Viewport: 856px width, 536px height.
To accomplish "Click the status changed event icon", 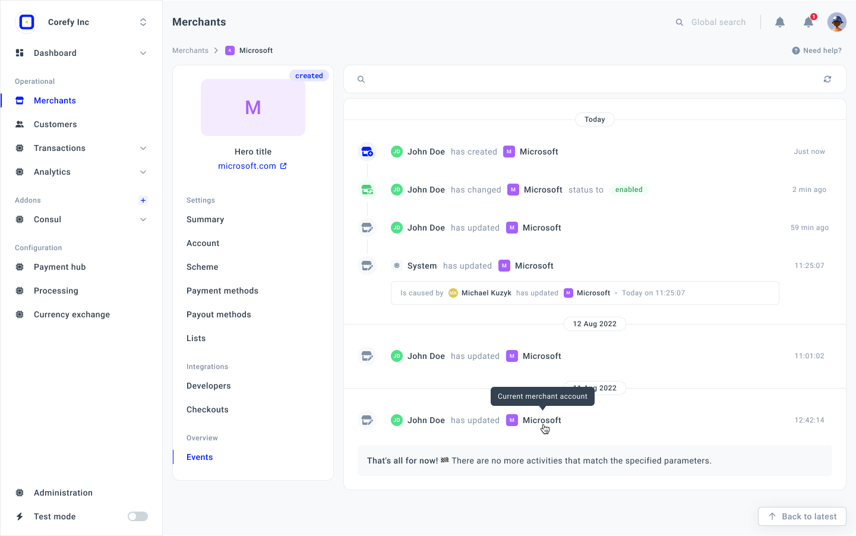I will [367, 190].
